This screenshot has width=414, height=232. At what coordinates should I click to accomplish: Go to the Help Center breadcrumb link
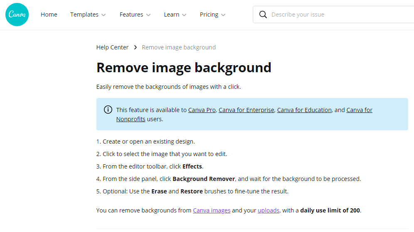[x=112, y=47]
